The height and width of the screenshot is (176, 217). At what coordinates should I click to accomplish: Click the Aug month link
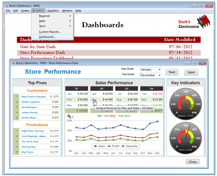tap(119, 100)
